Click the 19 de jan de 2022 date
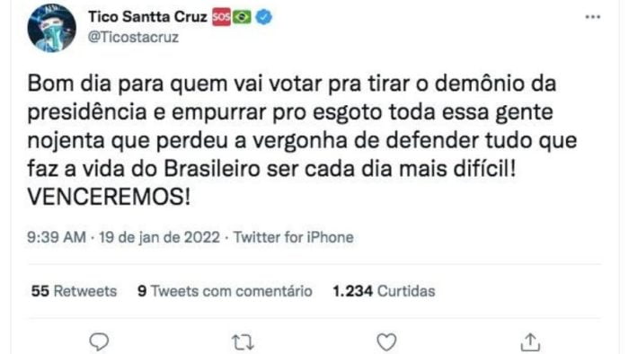This screenshot has width=629, height=354. [159, 237]
